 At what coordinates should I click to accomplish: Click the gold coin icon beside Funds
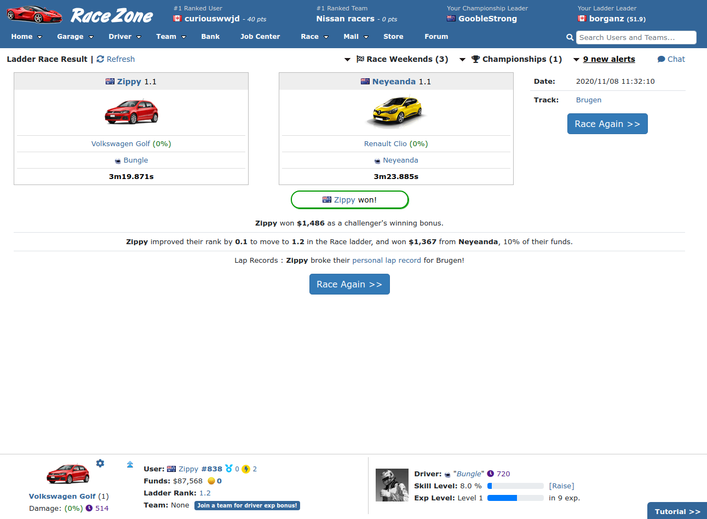(211, 481)
